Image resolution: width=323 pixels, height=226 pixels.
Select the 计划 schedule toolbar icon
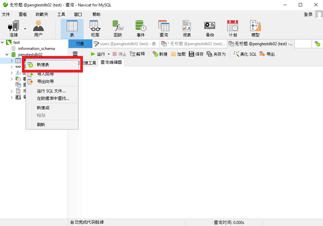233,29
